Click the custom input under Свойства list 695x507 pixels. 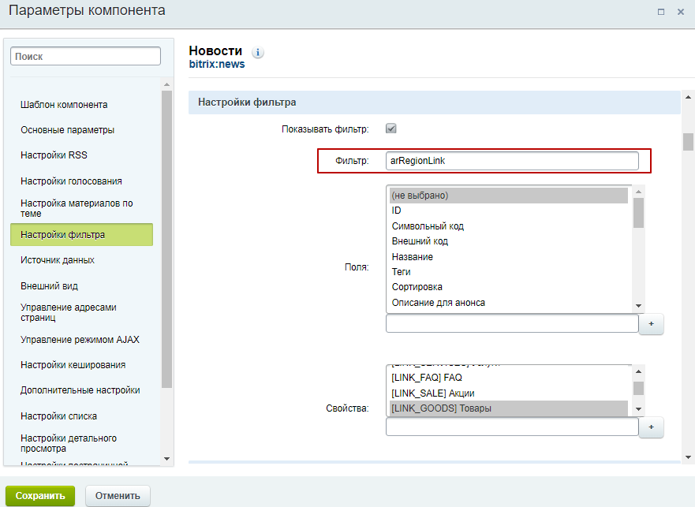tap(512, 427)
